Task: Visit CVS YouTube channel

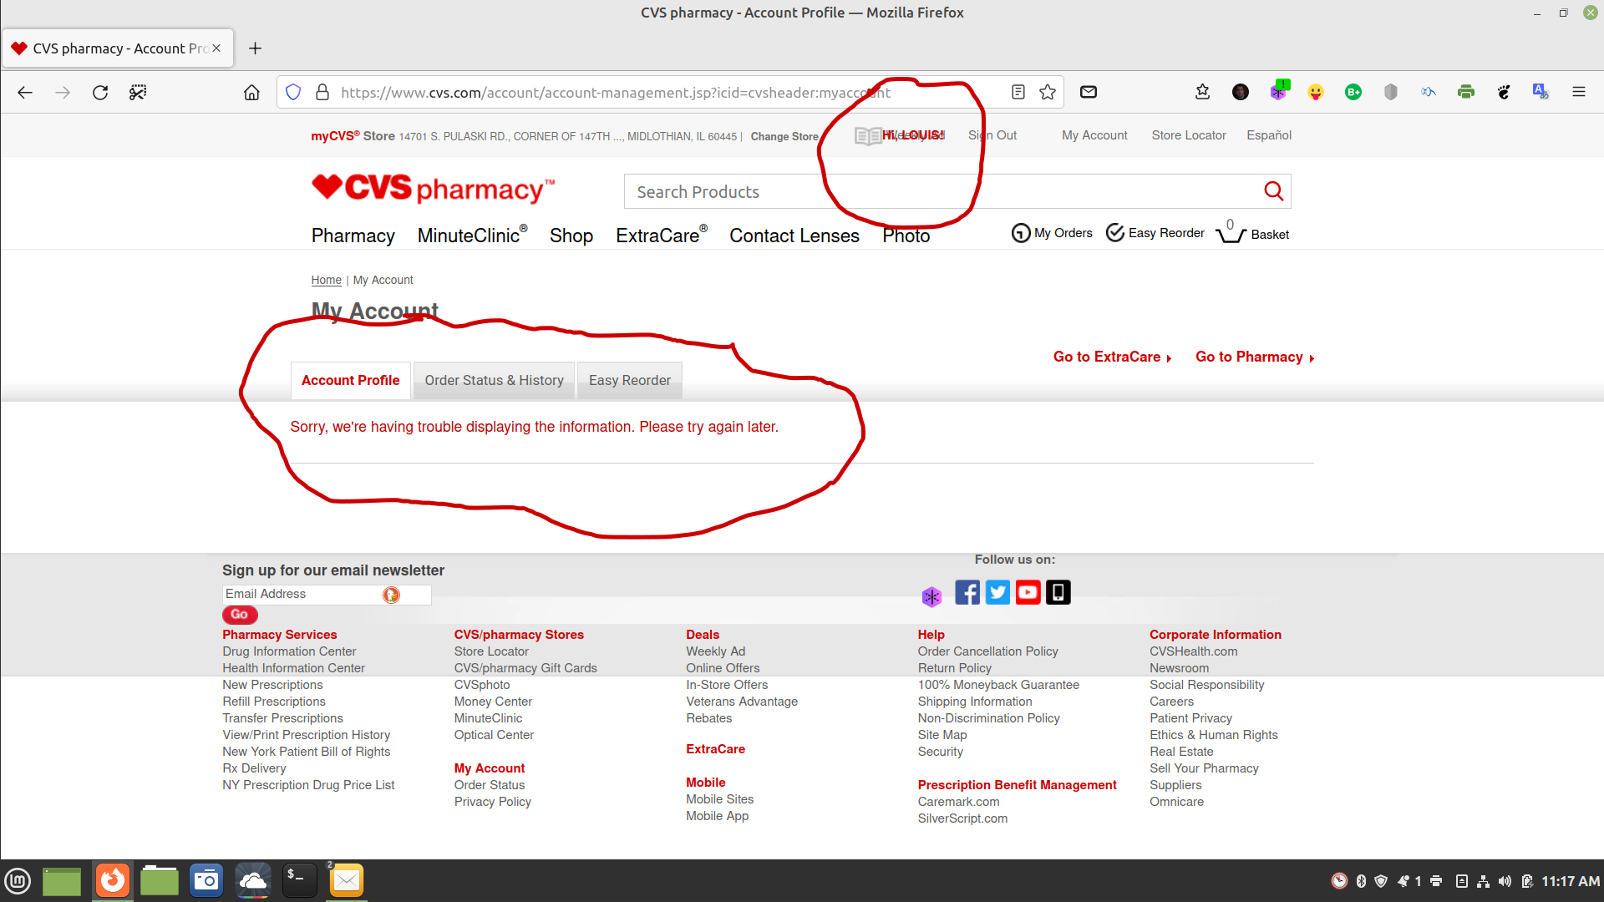Action: pos(1028,593)
